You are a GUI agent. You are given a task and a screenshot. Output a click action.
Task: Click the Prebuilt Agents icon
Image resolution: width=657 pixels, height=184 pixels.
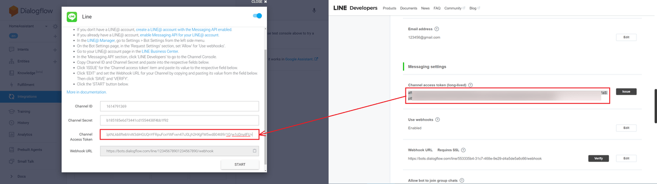(12, 149)
